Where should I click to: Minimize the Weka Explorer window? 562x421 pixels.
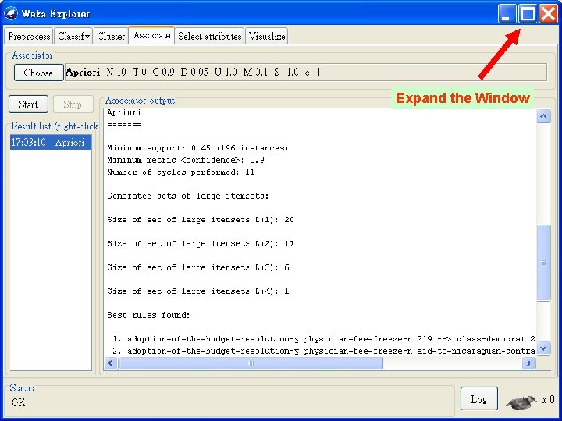pos(507,13)
